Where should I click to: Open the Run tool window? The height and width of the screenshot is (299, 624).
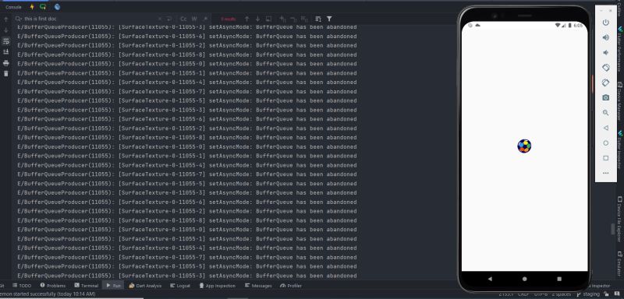click(x=113, y=286)
